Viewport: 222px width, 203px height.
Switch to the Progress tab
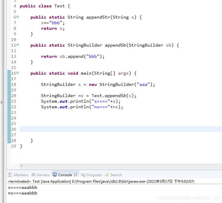tap(94, 175)
